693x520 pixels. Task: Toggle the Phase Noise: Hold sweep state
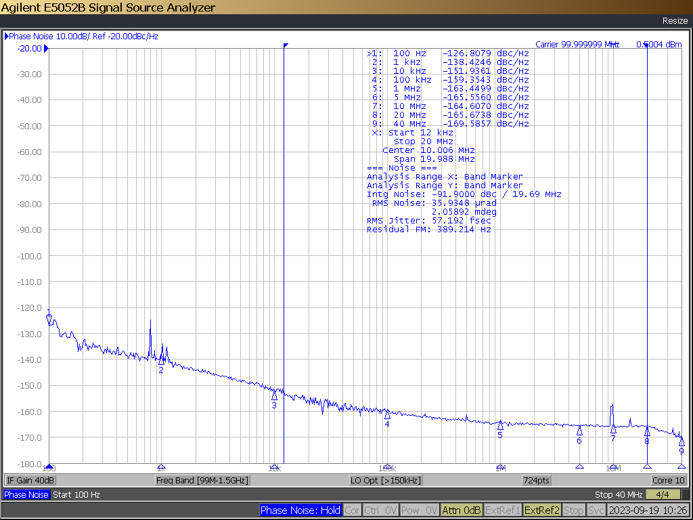300,510
